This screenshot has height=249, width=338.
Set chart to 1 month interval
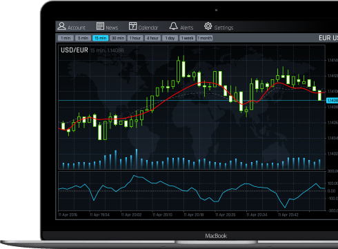point(205,38)
